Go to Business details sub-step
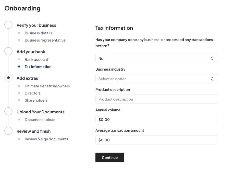 (38, 33)
